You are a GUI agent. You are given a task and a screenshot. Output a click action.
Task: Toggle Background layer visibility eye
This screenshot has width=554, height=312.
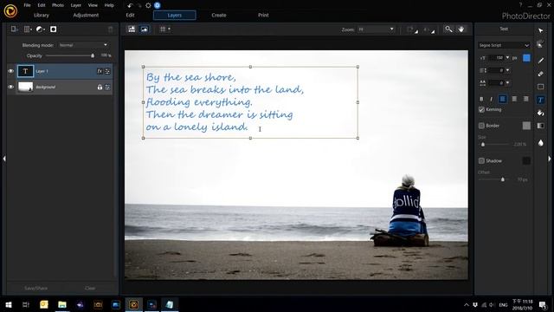11,87
